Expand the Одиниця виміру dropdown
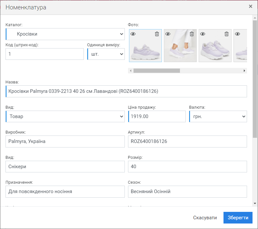The height and width of the screenshot is (229, 258). (x=106, y=54)
